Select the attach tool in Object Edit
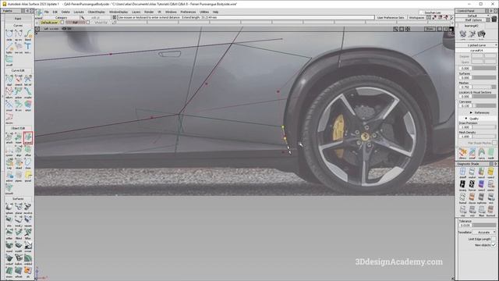The width and height of the screenshot is (499, 281). click(9, 137)
